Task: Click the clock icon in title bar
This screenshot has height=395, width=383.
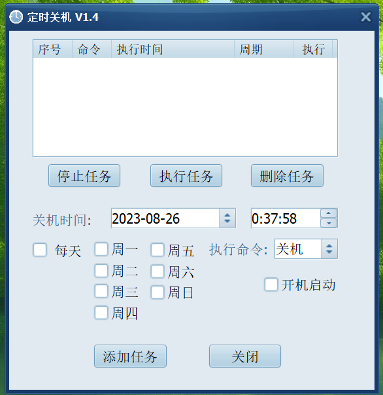Action: pos(16,17)
